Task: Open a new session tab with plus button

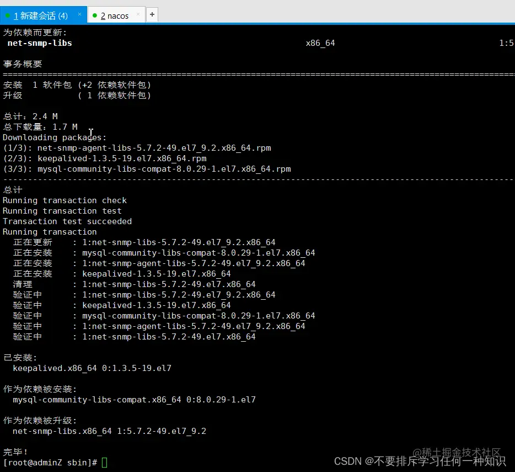Action: (x=152, y=14)
